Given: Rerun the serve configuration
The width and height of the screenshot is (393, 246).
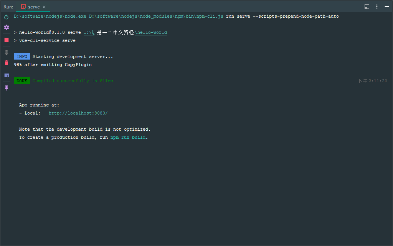Looking at the screenshot, I should [7, 17].
